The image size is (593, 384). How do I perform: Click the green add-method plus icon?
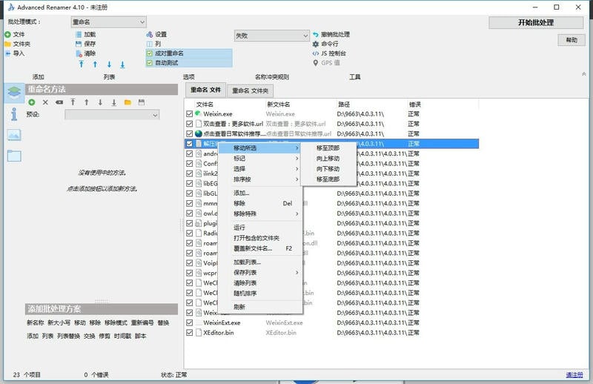tap(32, 102)
